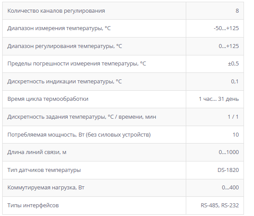The width and height of the screenshot is (254, 216).
Task: Click 'Дискретность индикации температуры, °C' label
Action: point(64,82)
